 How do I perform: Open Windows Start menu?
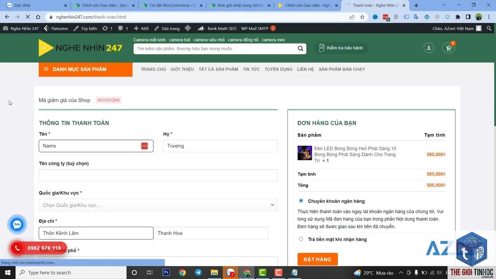(8, 272)
